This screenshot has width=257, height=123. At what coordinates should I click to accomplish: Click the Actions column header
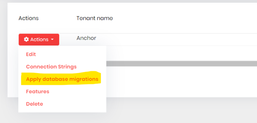(x=29, y=18)
